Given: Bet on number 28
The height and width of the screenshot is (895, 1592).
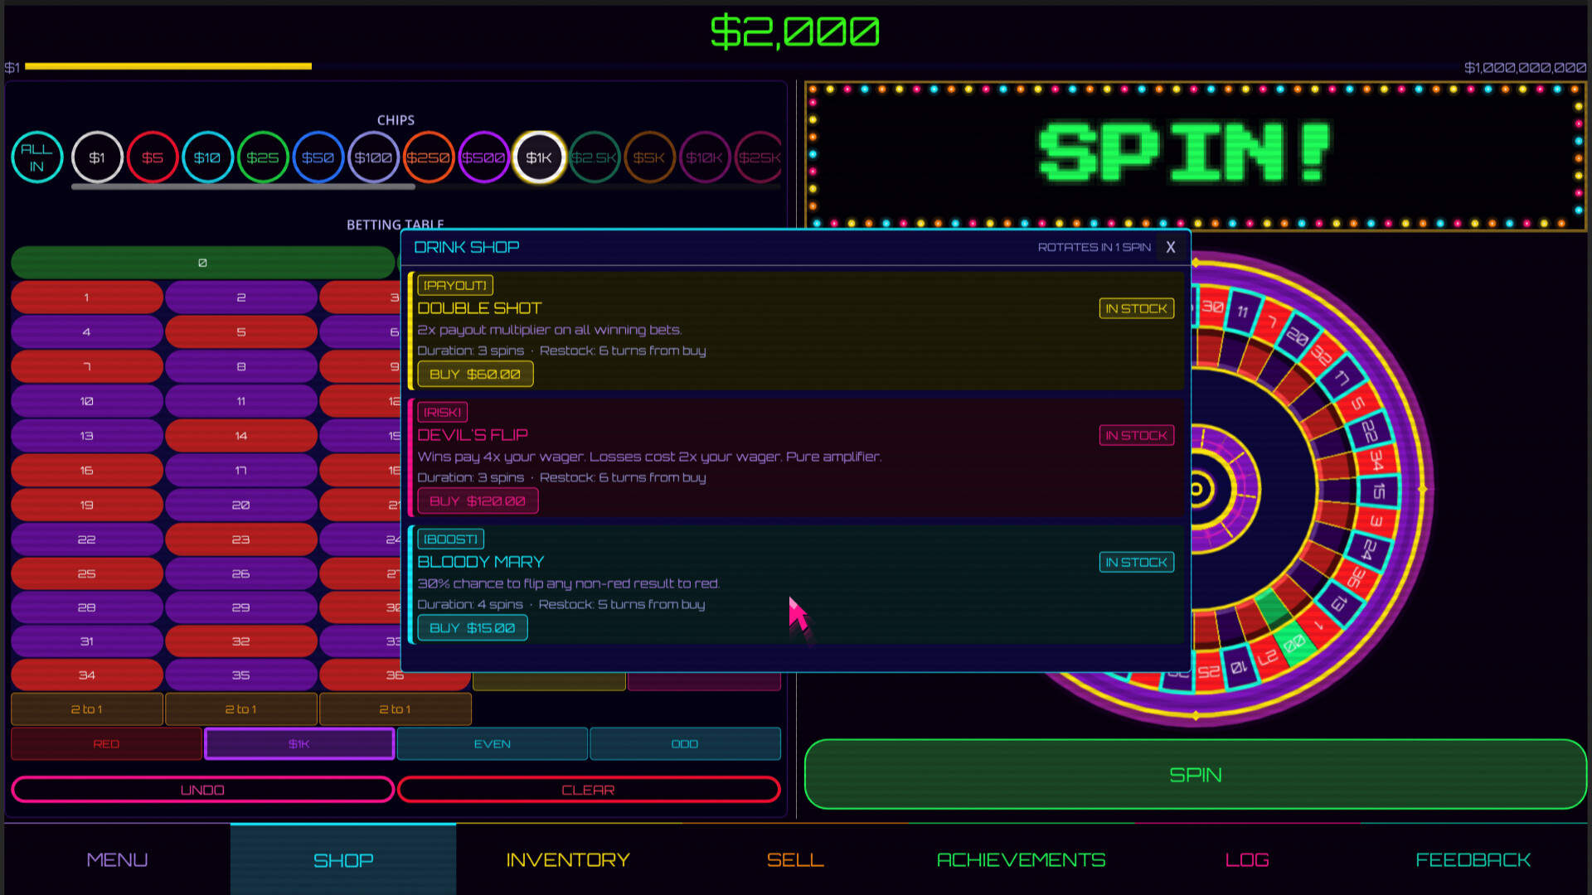Looking at the screenshot, I should pyautogui.click(x=87, y=607).
